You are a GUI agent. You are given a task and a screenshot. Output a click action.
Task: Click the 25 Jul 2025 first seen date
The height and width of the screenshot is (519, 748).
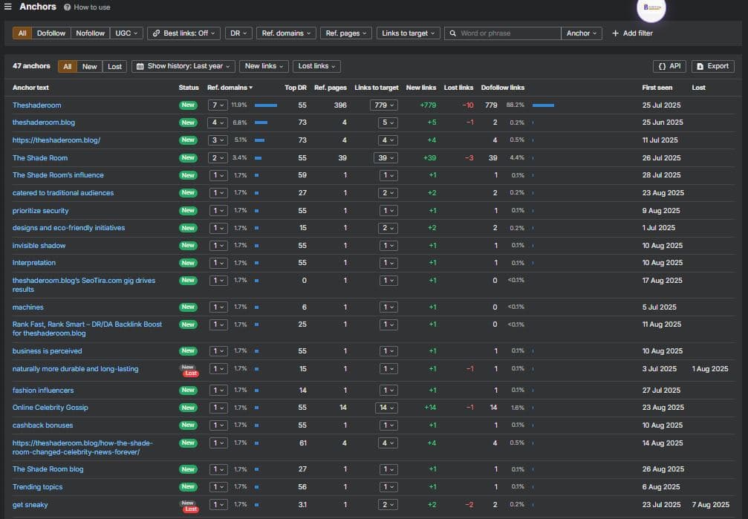(661, 105)
